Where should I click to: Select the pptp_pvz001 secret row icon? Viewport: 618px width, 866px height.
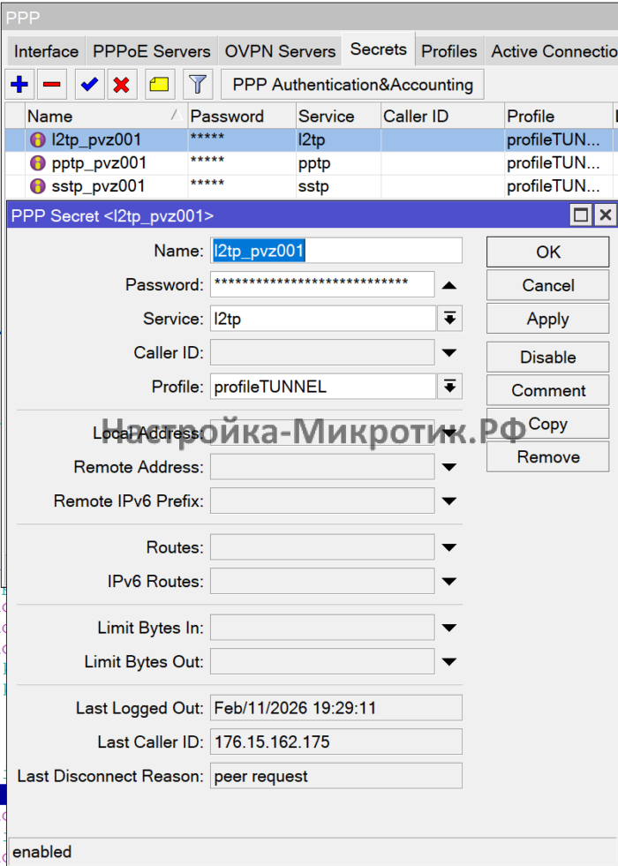pos(37,163)
